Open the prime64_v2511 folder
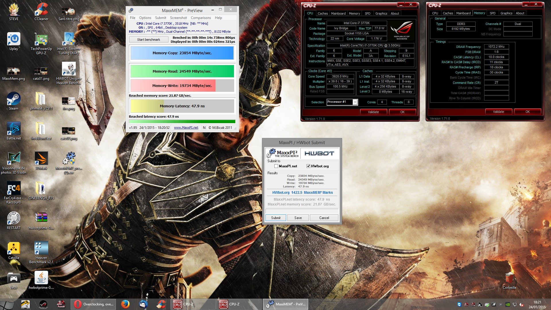The width and height of the screenshot is (551, 310). click(x=41, y=101)
